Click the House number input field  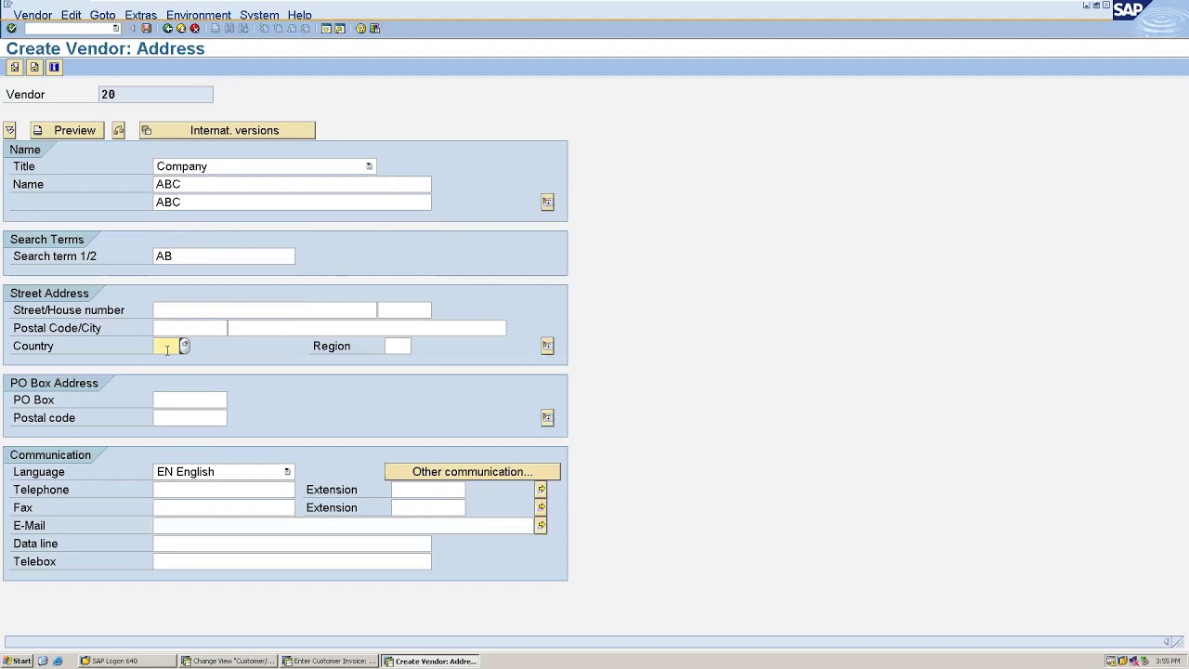pos(404,310)
